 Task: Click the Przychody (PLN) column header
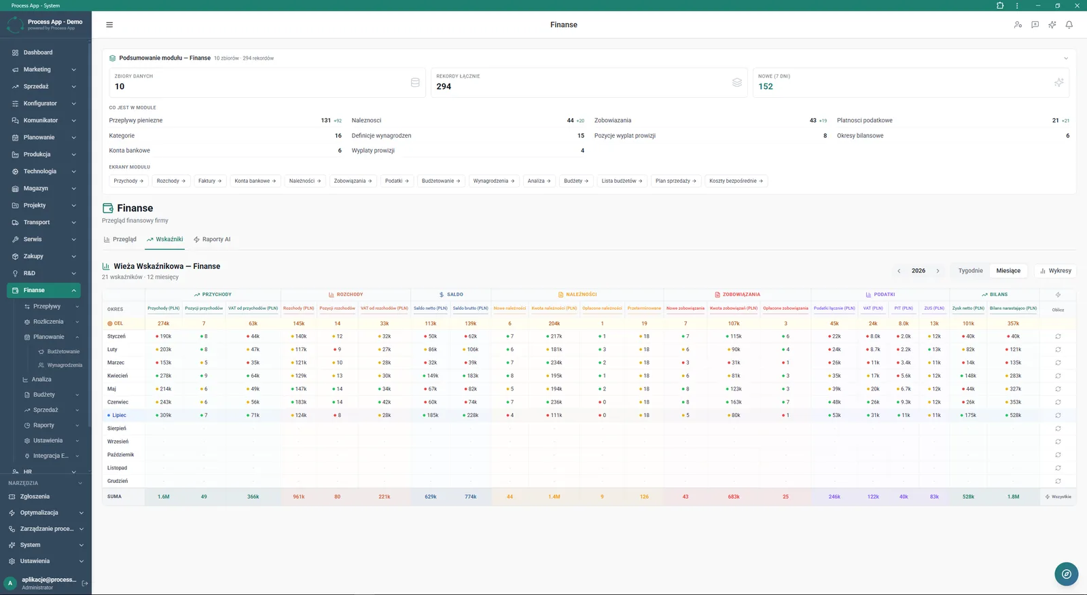pyautogui.click(x=164, y=308)
